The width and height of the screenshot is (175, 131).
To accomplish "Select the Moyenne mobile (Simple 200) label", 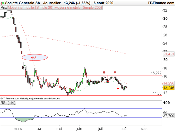I will 78,7.
